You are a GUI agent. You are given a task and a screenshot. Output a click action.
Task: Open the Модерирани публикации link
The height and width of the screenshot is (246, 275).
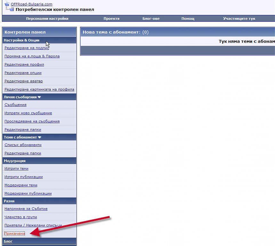(x=28, y=193)
